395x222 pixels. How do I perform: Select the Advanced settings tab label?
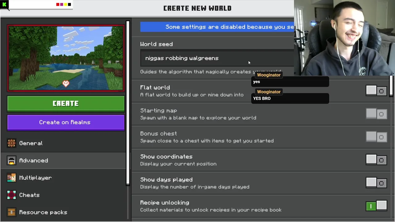[34, 160]
